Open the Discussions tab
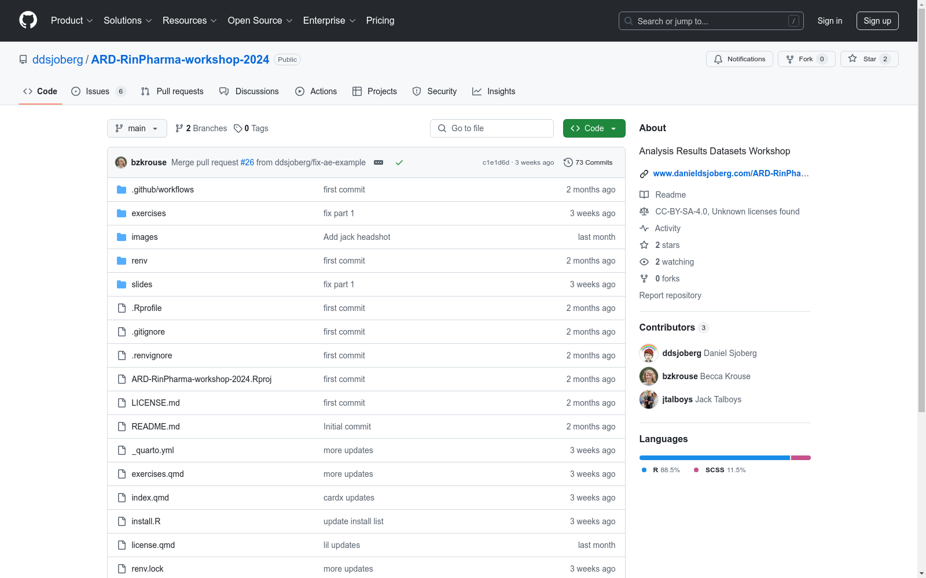This screenshot has width=926, height=578. coord(249,91)
